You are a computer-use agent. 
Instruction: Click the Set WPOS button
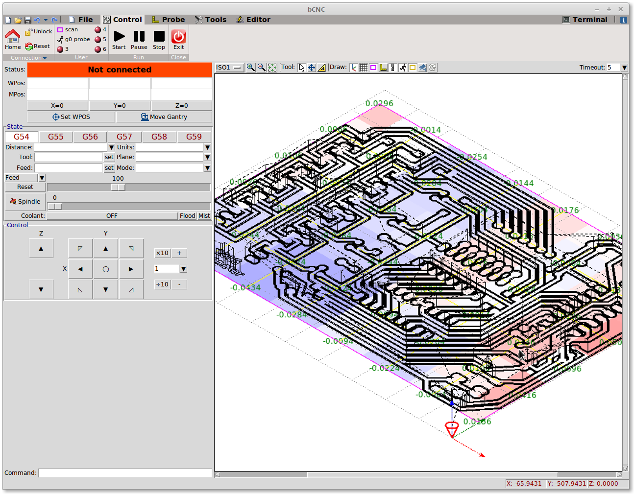pos(71,117)
